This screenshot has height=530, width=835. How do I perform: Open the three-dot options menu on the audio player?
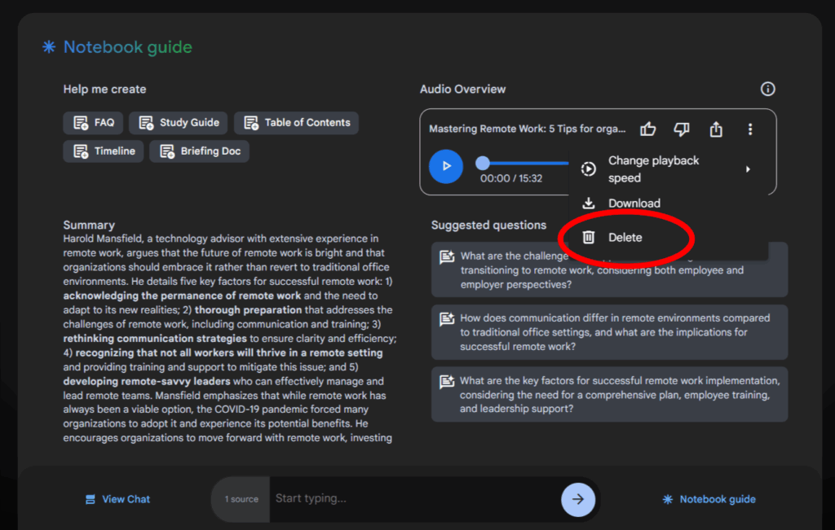click(749, 129)
